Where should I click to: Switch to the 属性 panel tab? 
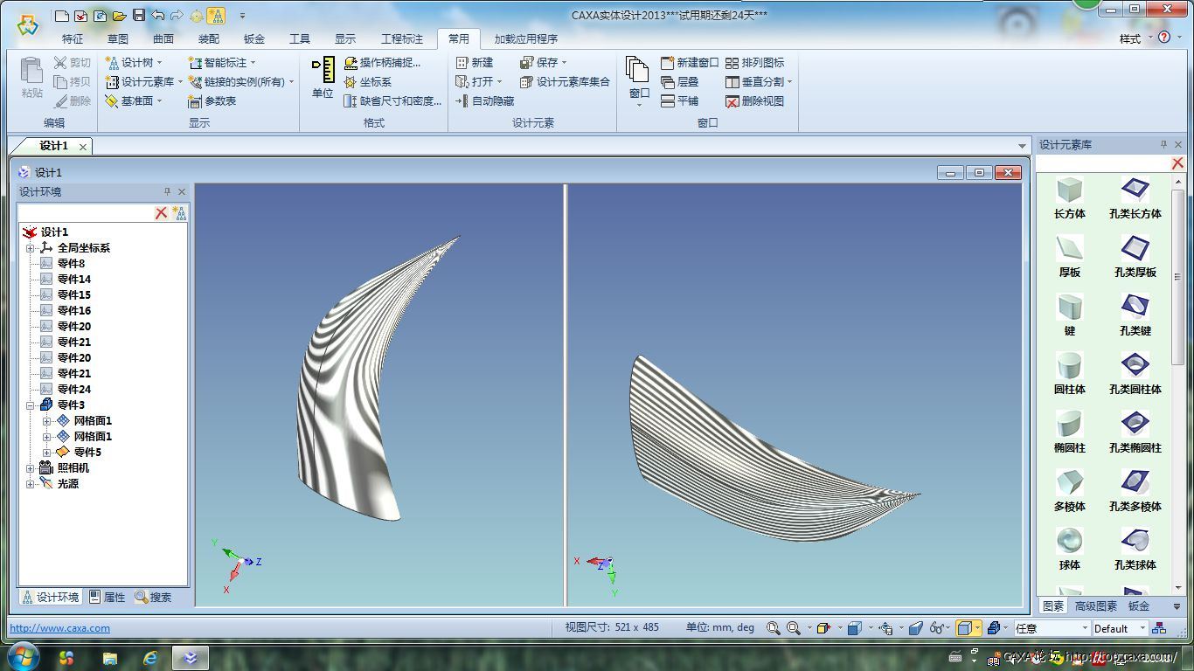pos(108,598)
